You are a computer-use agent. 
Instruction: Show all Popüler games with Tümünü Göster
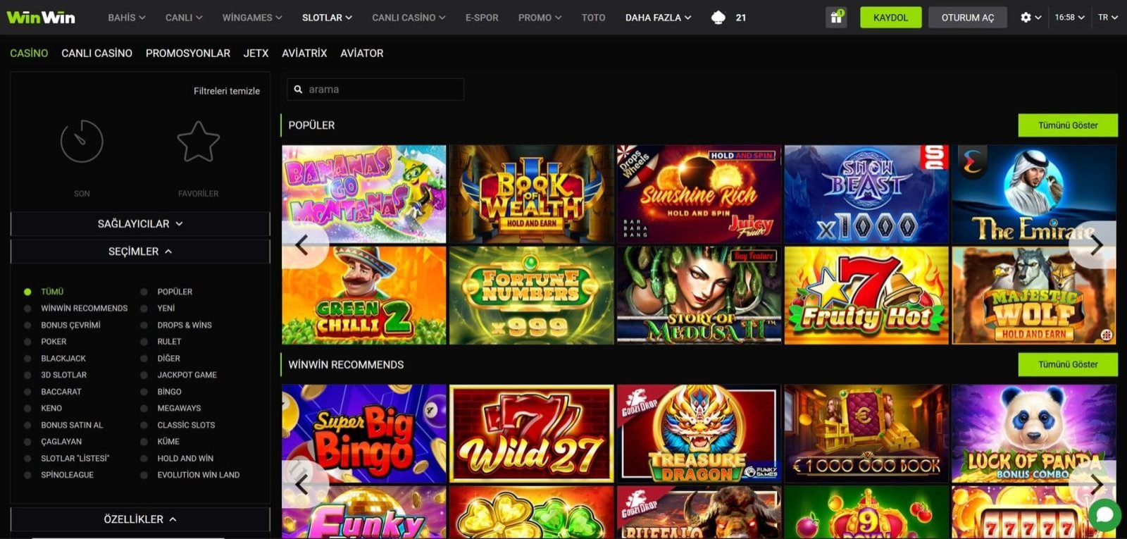pyautogui.click(x=1068, y=125)
